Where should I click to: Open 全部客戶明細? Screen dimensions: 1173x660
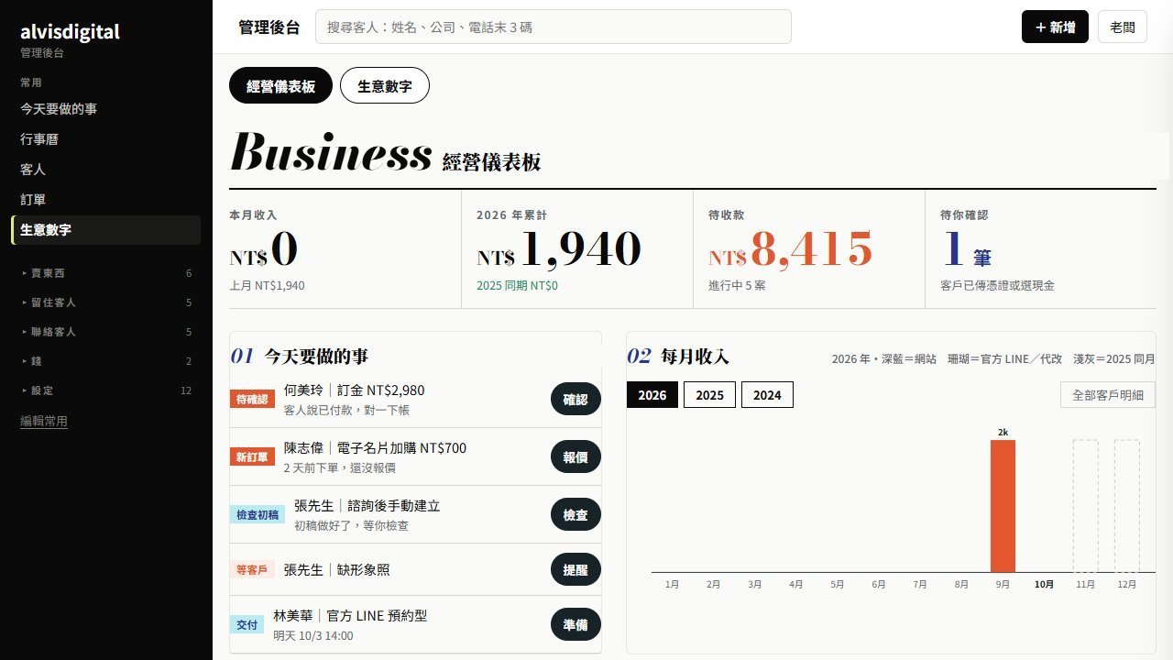pos(1108,395)
